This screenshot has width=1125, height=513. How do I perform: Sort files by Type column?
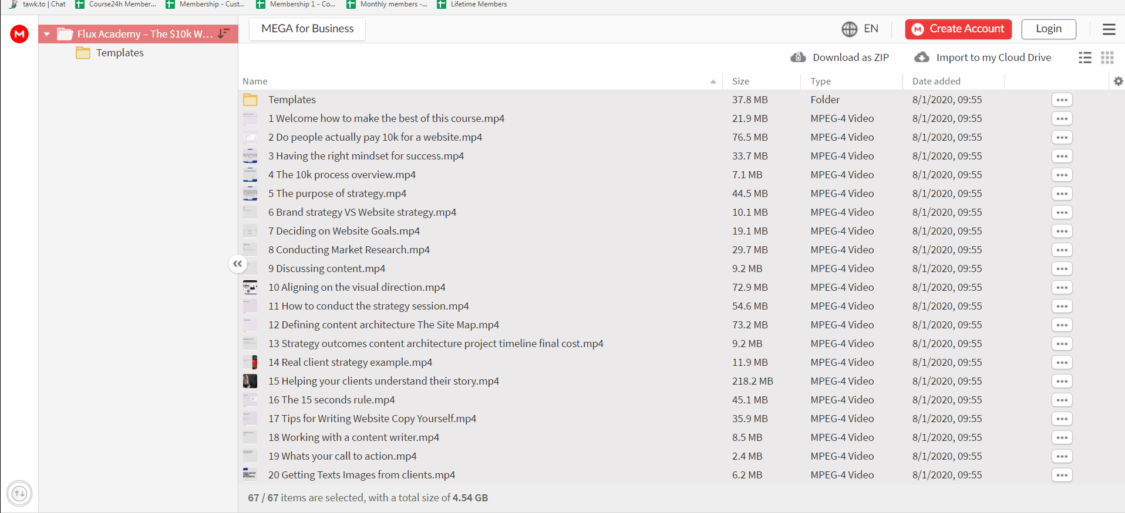click(x=820, y=81)
